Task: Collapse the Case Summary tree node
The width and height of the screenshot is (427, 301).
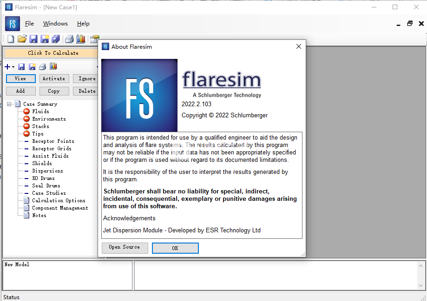Action: coord(9,104)
